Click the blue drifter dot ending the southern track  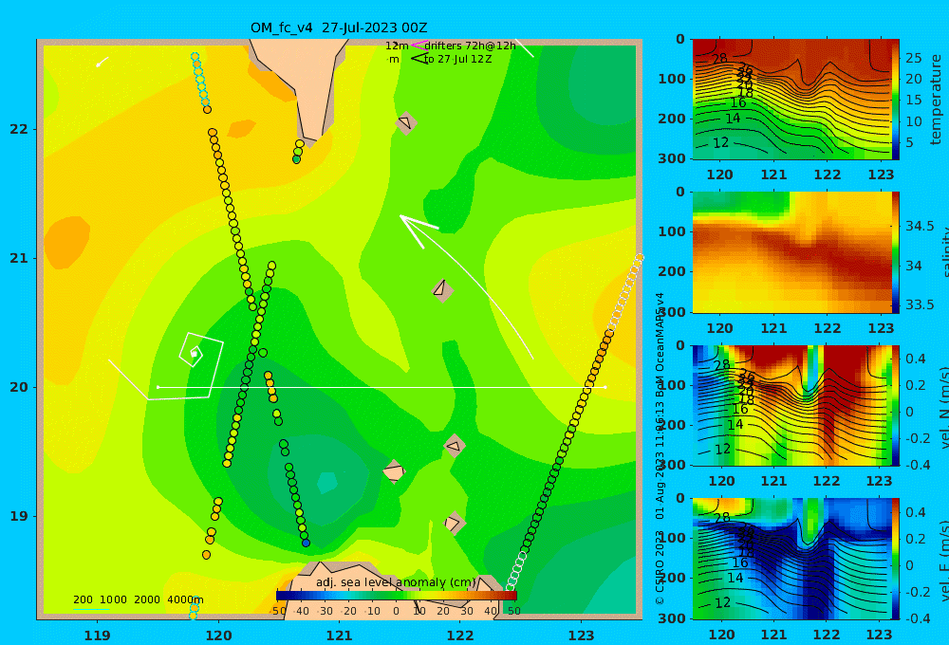(x=307, y=544)
